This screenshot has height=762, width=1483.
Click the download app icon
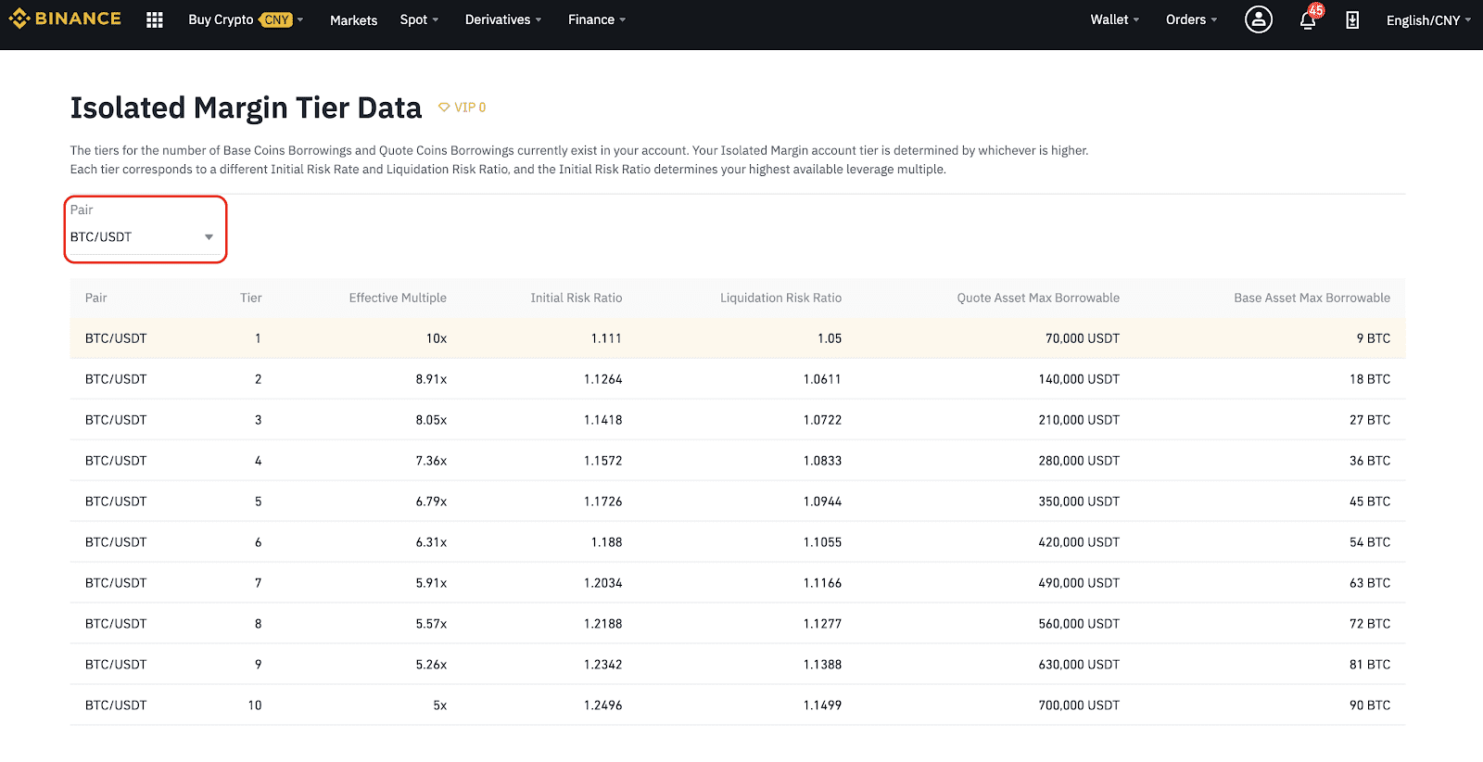tap(1352, 19)
